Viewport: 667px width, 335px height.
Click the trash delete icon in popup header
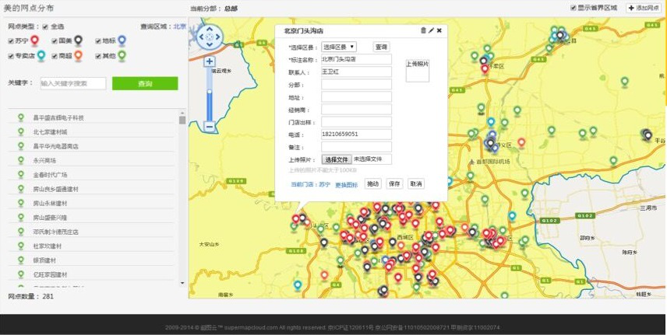click(423, 30)
